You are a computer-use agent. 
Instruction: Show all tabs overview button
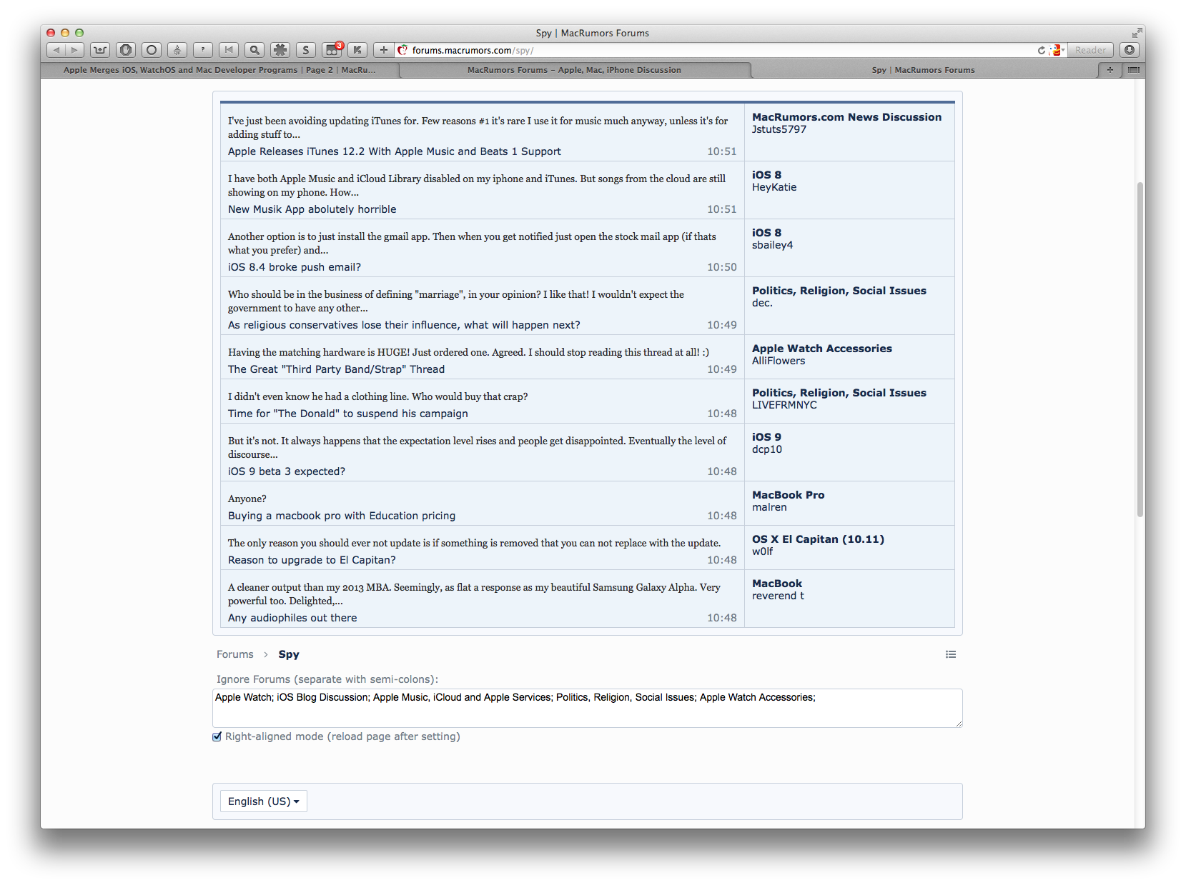(1133, 70)
